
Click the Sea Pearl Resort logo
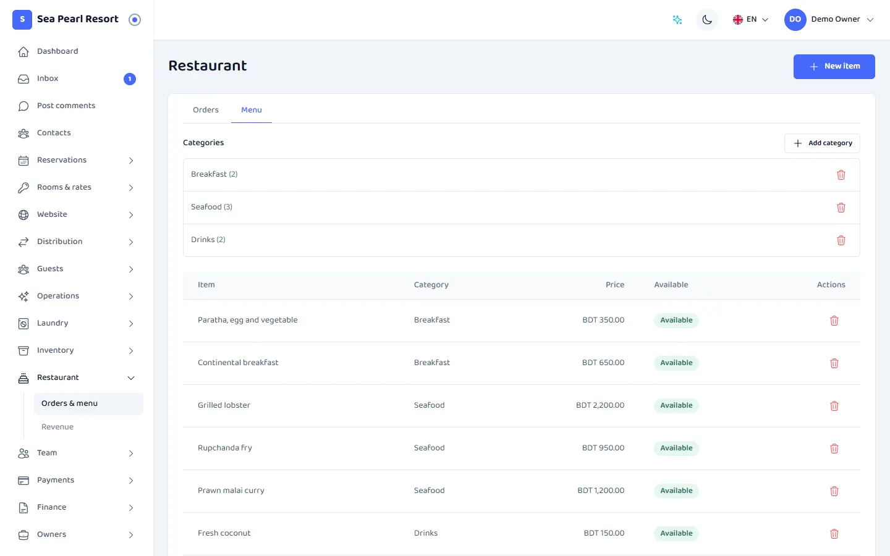22,19
